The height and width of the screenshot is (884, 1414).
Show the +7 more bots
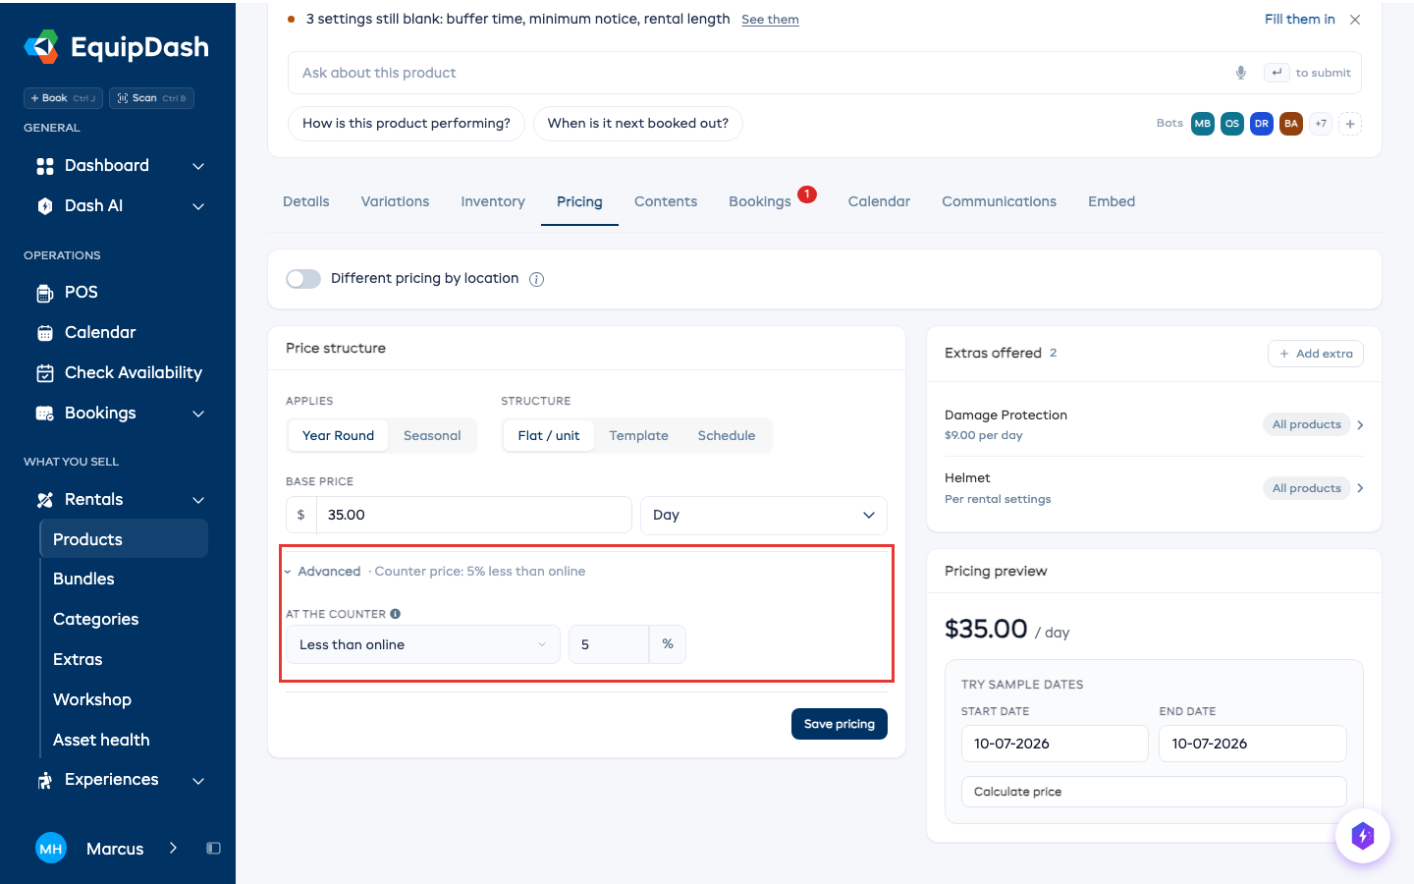pos(1321,124)
